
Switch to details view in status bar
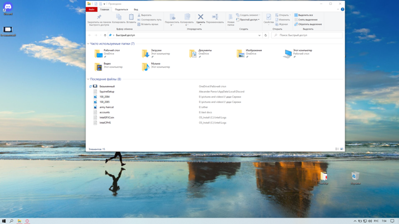click(x=337, y=149)
